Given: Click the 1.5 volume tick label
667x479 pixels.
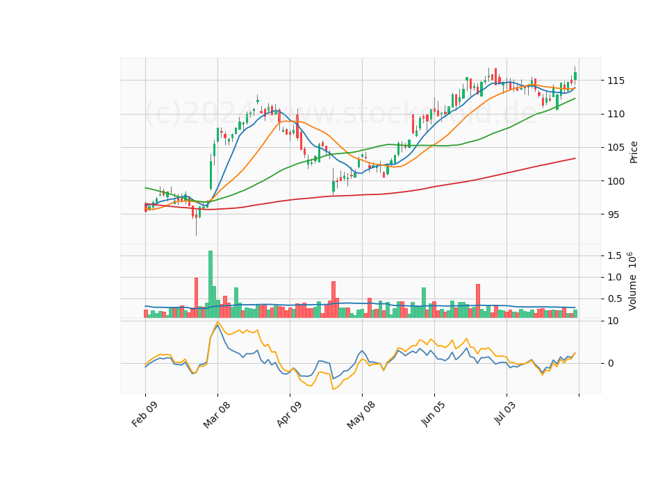Looking at the screenshot, I should (615, 255).
